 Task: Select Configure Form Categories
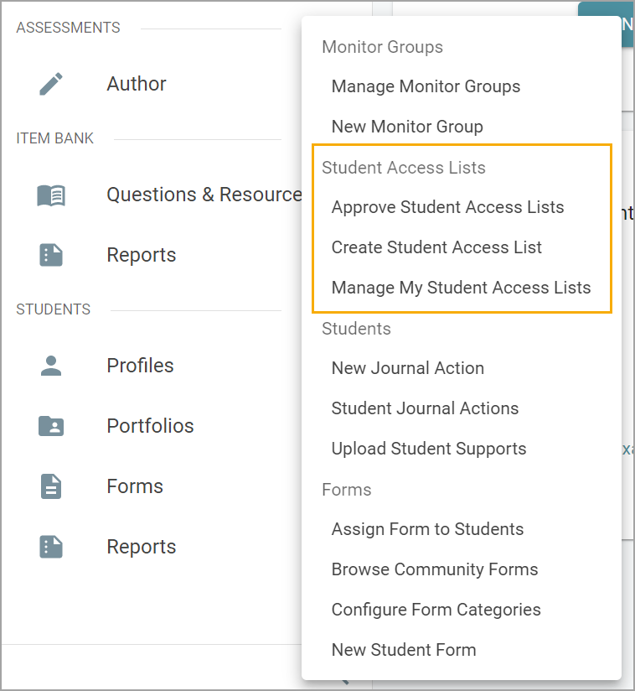click(x=436, y=610)
